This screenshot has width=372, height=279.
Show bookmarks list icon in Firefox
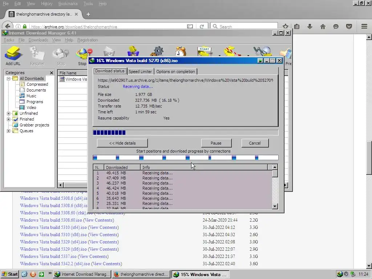297,26
